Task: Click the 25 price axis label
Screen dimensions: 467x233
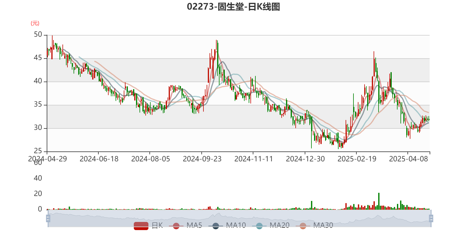Action: tap(38, 151)
